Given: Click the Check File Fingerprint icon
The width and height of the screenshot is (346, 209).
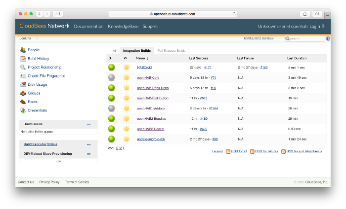Looking at the screenshot, I should click(x=23, y=76).
